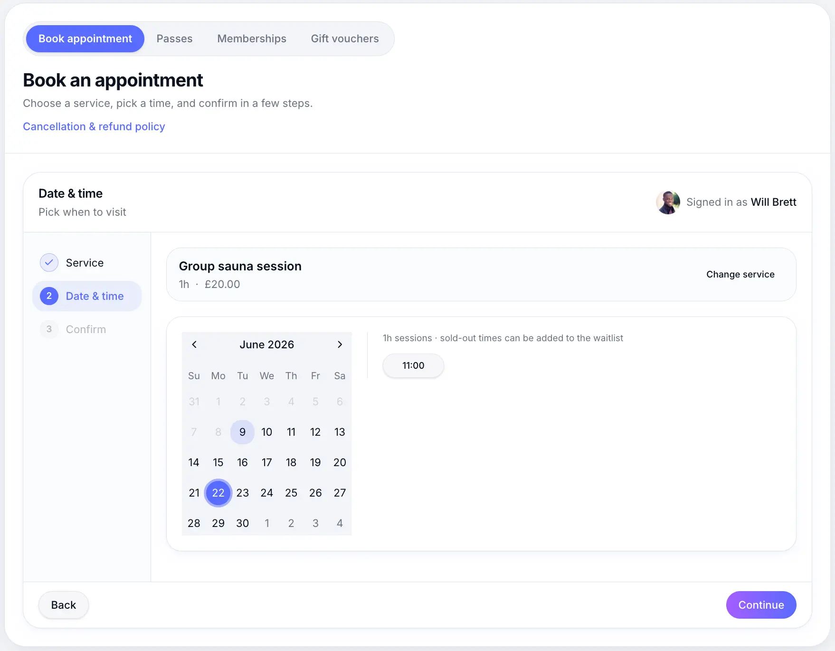
Task: Click the Group sauna session title
Action: click(240, 266)
